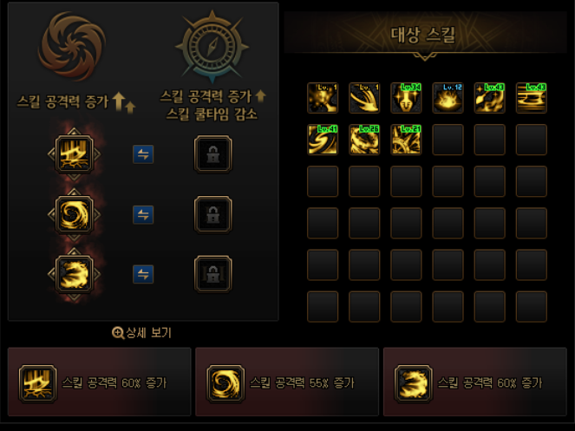
Task: Select the golden dragon skill in the left column
Action: click(x=74, y=274)
